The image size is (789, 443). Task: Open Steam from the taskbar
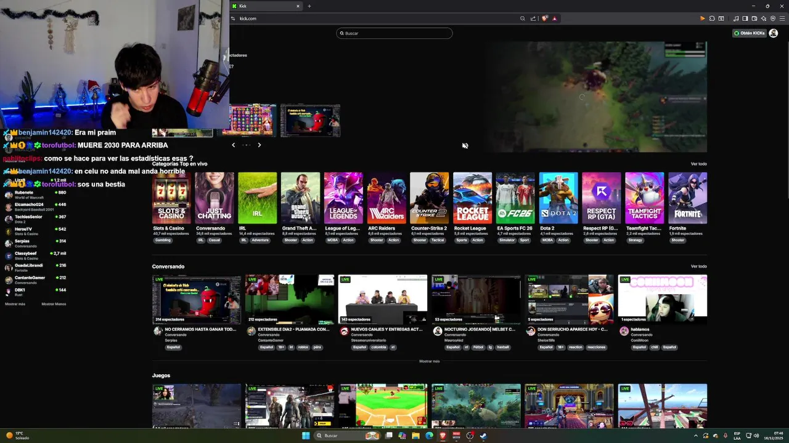483,436
